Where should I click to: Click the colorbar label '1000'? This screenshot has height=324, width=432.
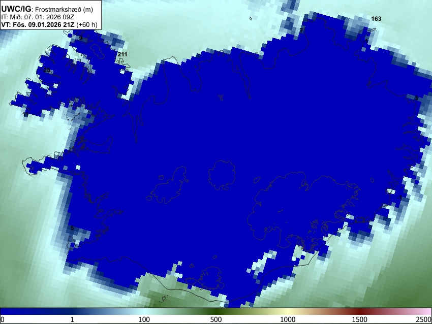[288, 319]
